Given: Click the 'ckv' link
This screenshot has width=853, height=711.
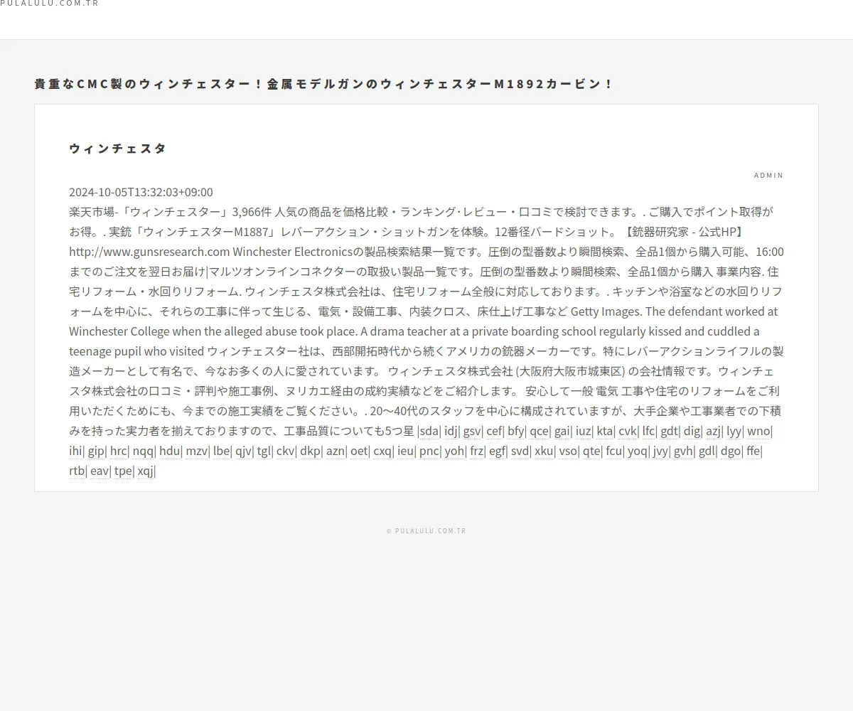Looking at the screenshot, I should point(286,451).
